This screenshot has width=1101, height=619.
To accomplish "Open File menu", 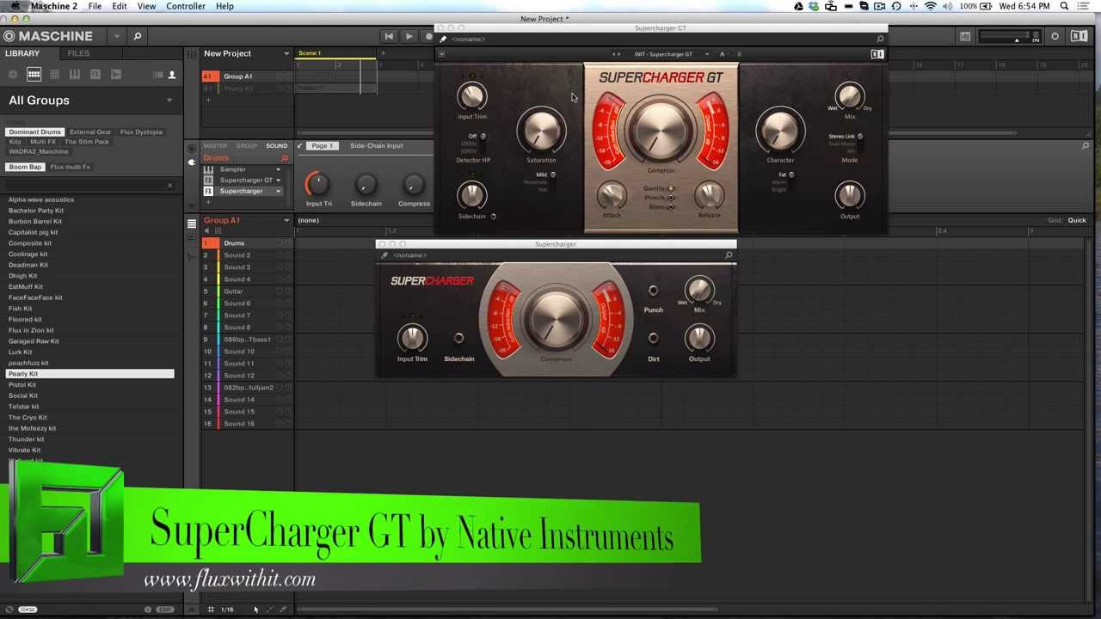I will click(x=95, y=6).
